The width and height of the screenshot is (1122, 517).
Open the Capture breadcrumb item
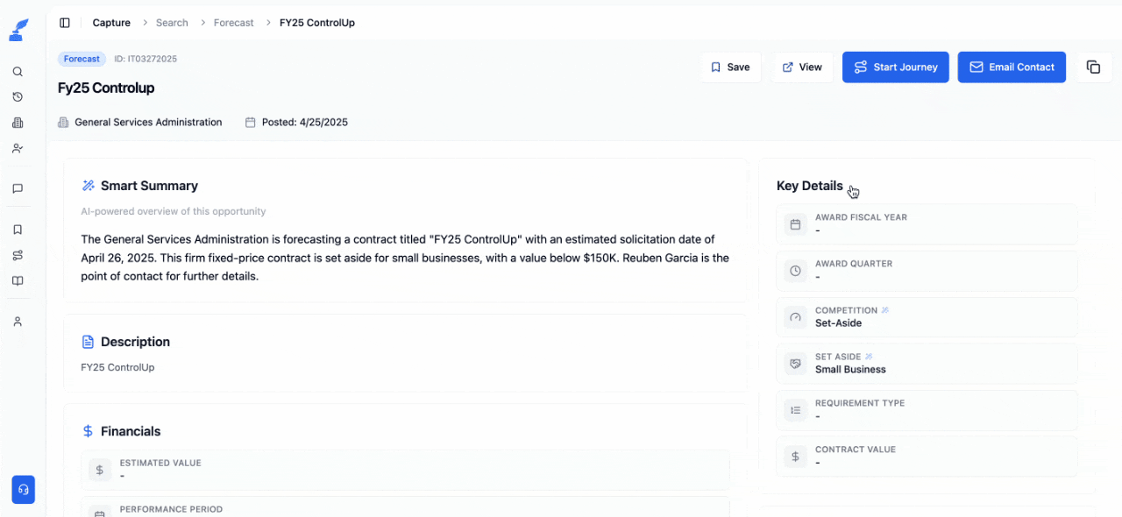[x=110, y=22]
